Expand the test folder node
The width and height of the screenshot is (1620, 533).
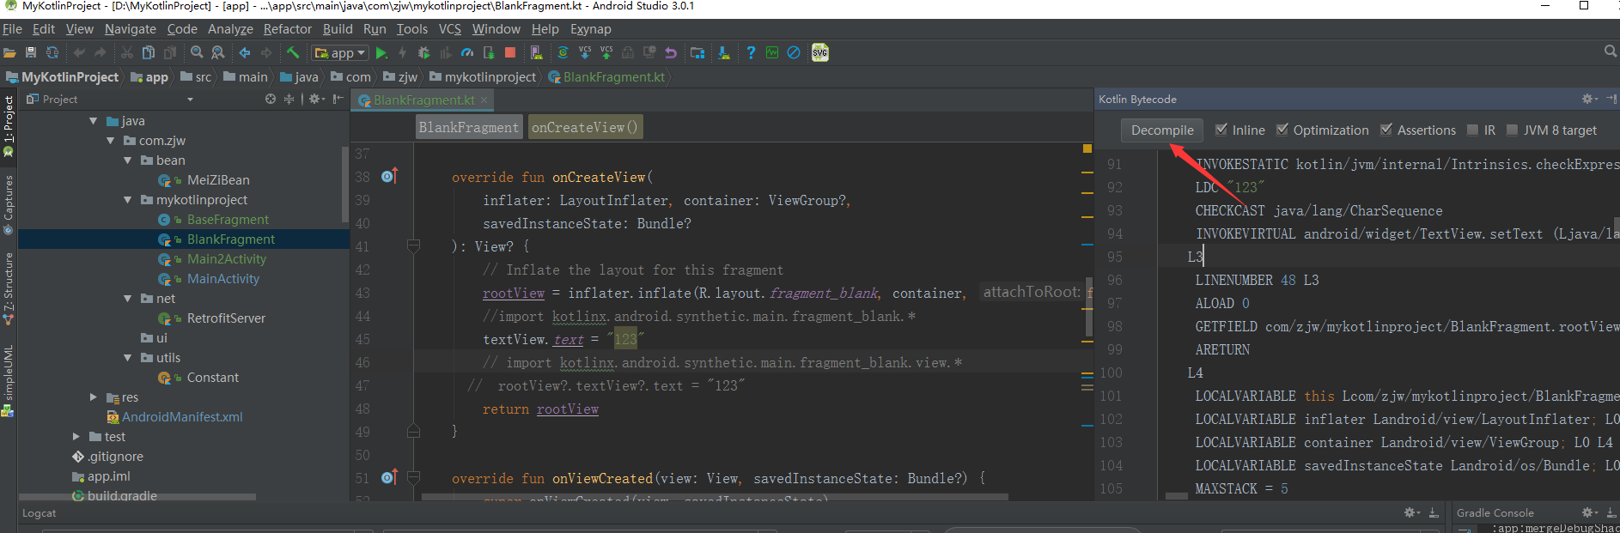click(76, 437)
